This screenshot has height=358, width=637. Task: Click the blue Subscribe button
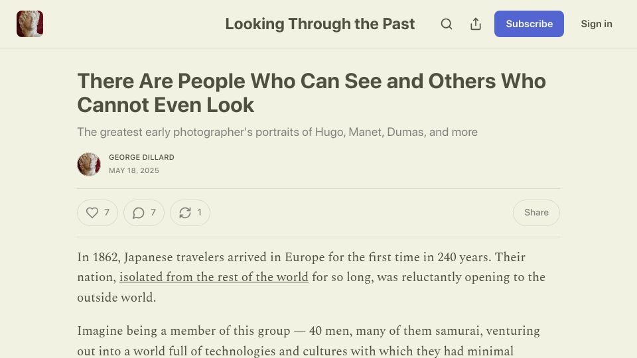coord(529,24)
